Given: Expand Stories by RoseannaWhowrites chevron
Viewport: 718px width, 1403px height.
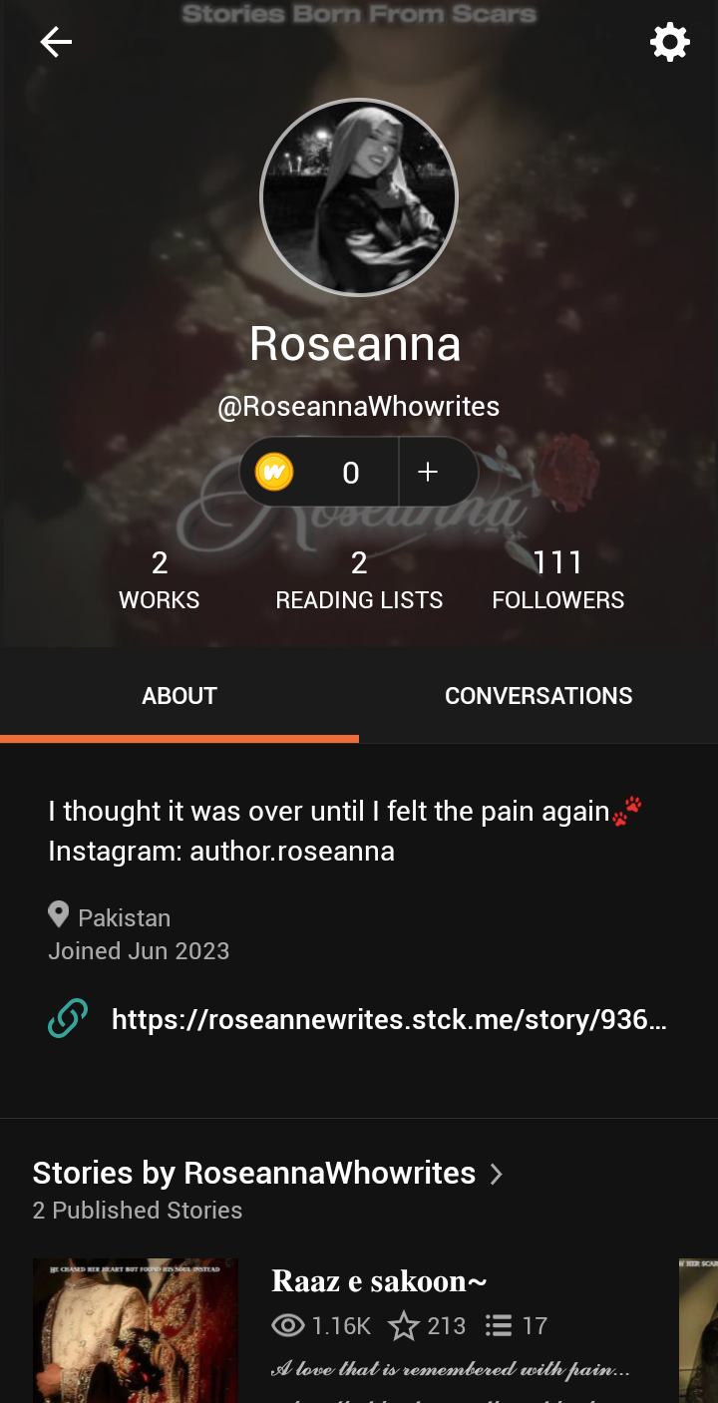Looking at the screenshot, I should tap(497, 1174).
